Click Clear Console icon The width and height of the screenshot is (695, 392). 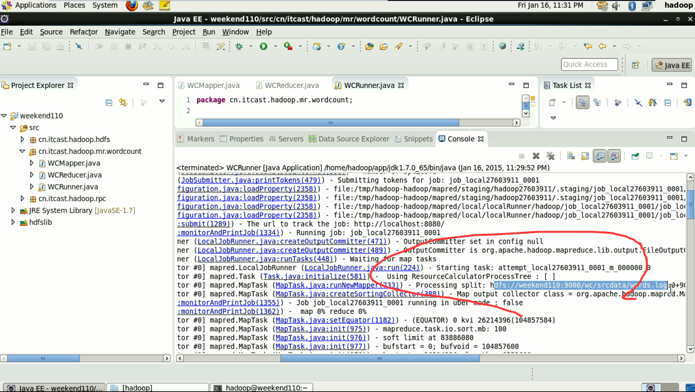(x=571, y=156)
